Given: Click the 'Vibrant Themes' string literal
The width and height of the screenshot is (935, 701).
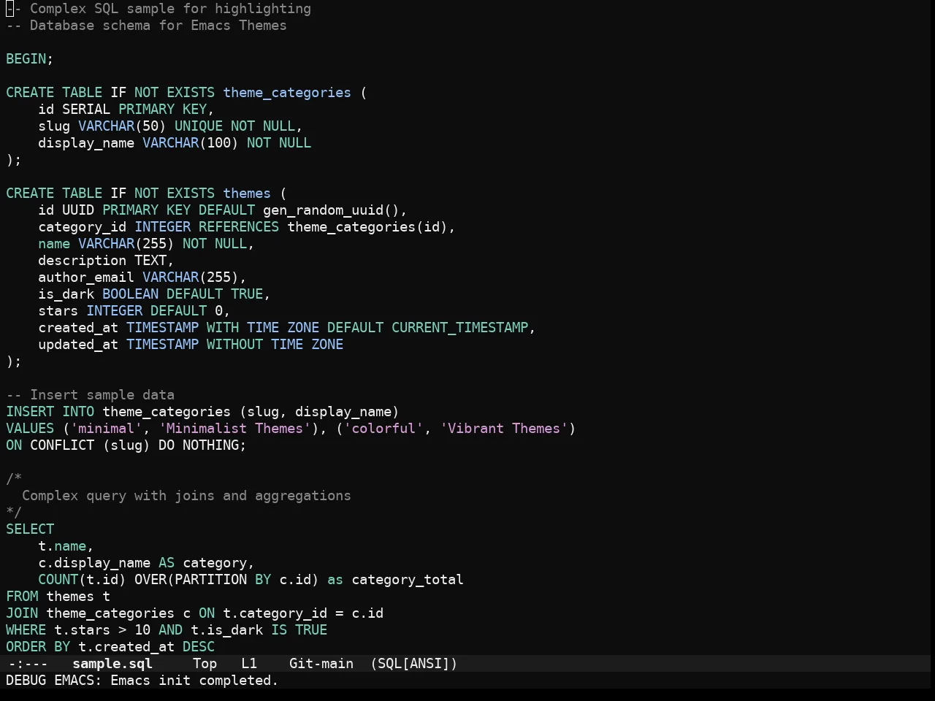Looking at the screenshot, I should pos(504,429).
